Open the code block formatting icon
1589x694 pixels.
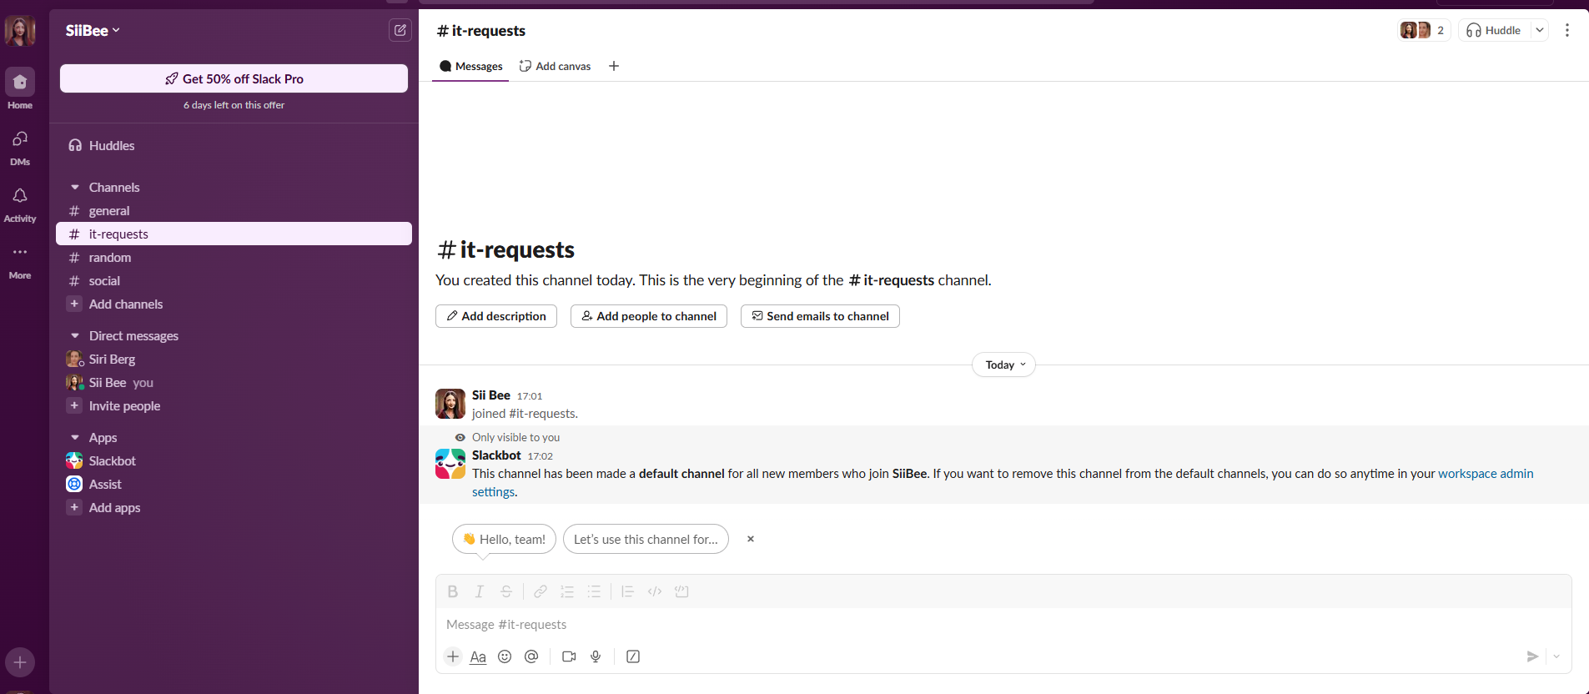pos(654,591)
